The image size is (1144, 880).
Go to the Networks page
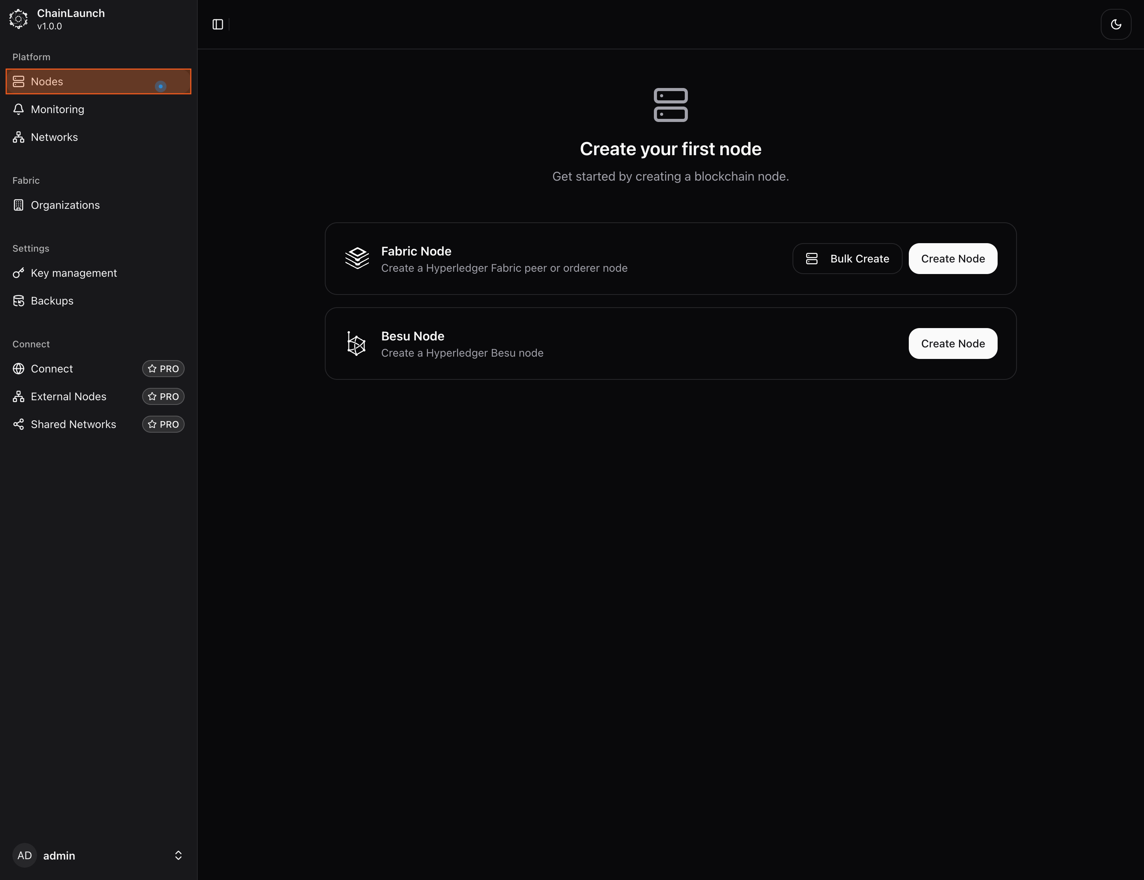pos(54,137)
